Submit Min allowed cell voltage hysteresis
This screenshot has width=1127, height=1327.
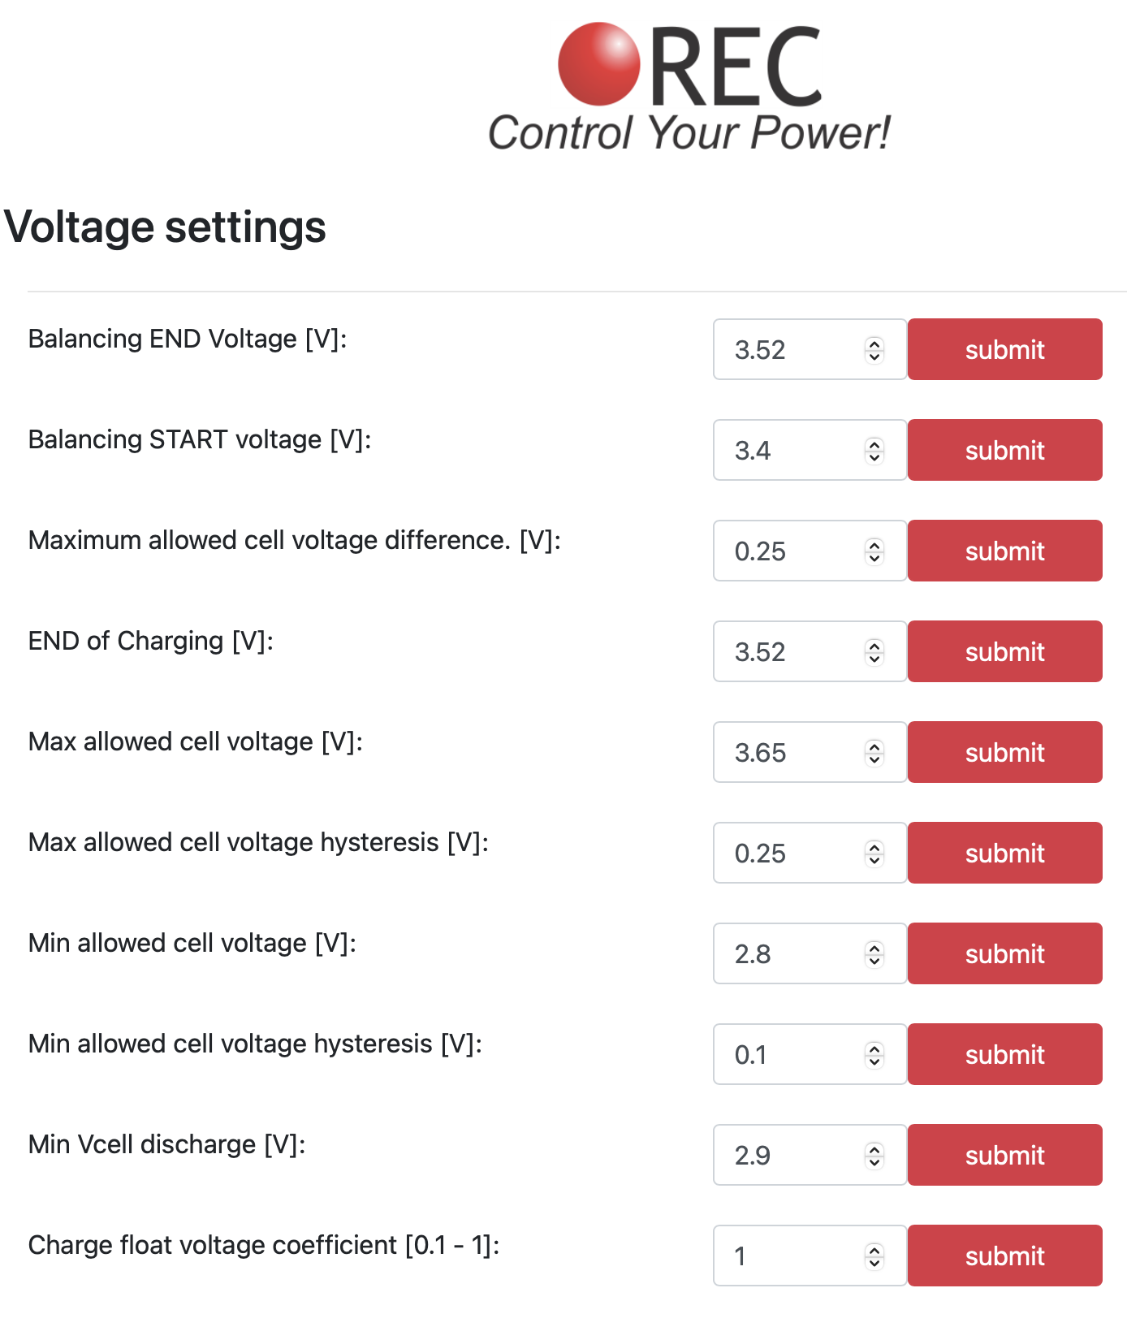[1004, 1055]
